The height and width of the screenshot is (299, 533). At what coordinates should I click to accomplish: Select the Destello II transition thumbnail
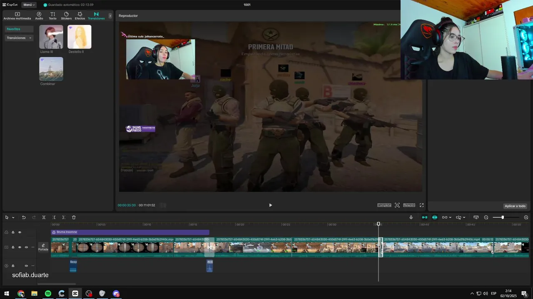[80, 37]
